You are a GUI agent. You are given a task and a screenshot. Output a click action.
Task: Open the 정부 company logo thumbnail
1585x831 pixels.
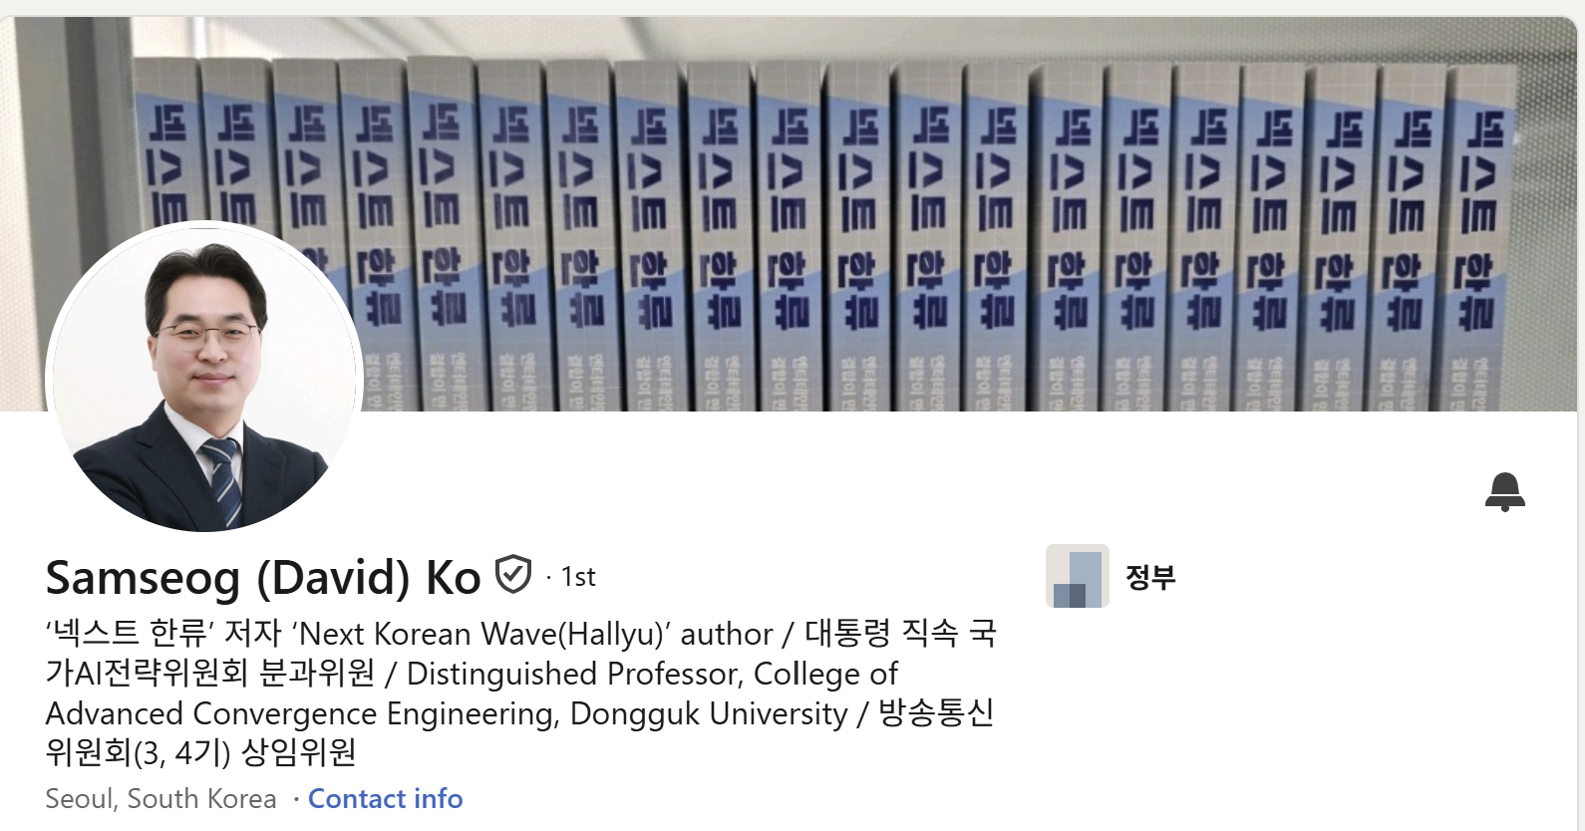[x=1077, y=576]
